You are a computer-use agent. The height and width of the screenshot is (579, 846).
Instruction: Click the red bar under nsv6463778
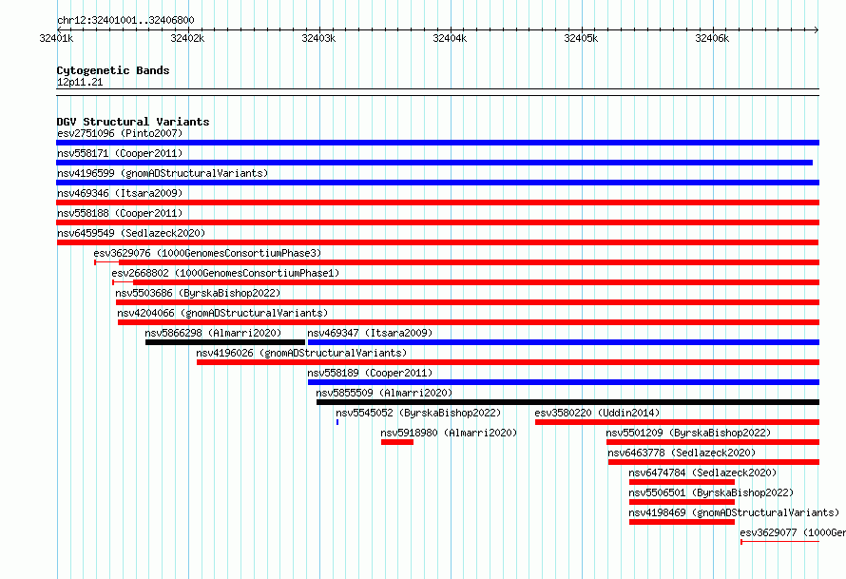[x=714, y=462]
